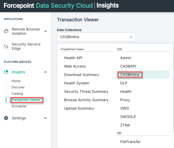Open the Data Collections dropdown
This screenshot has height=148, width=174.
(96, 37)
